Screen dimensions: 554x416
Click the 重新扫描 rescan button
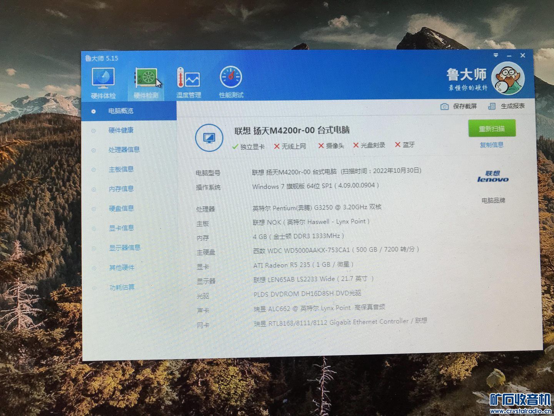pyautogui.click(x=492, y=129)
